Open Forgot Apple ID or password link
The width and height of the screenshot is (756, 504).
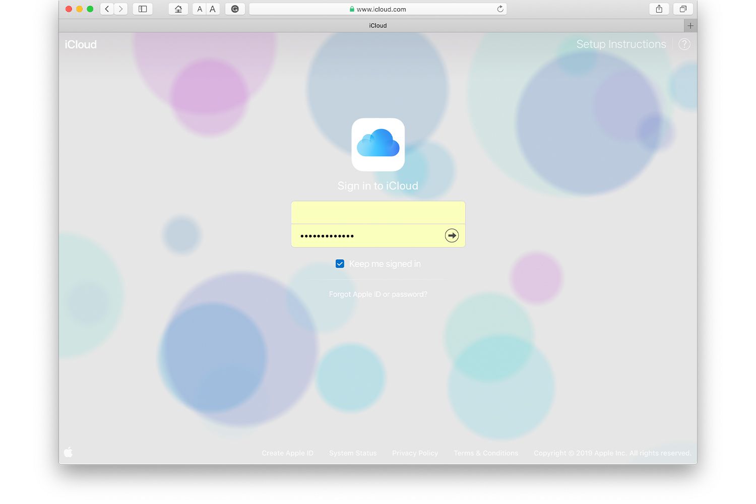pyautogui.click(x=378, y=294)
